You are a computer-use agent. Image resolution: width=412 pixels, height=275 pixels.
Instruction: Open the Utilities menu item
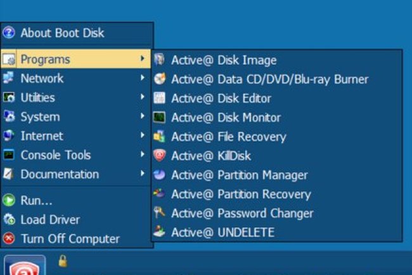point(77,98)
